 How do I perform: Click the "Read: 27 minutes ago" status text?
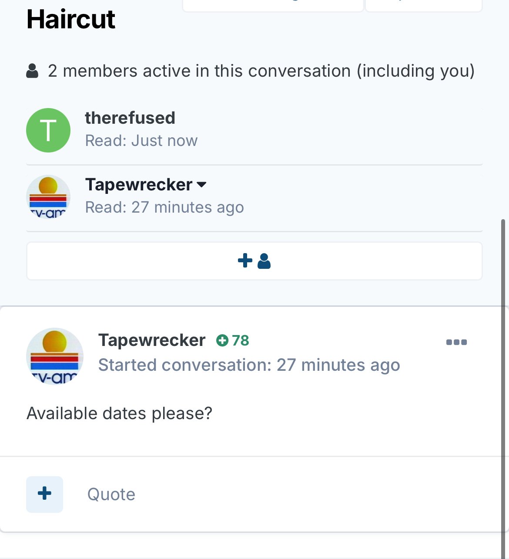tap(164, 207)
